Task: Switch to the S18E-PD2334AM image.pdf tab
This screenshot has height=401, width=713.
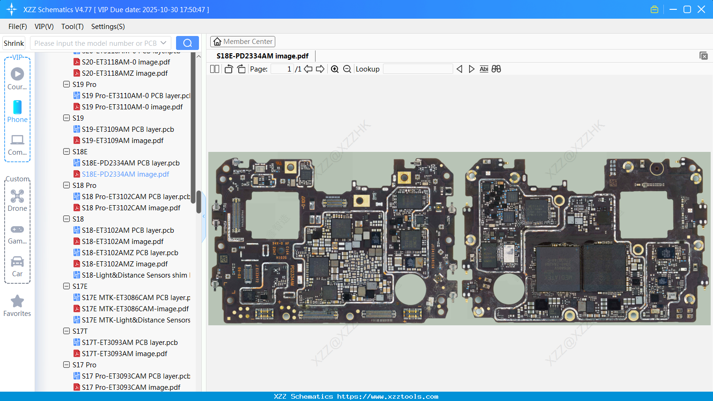Action: [262, 56]
